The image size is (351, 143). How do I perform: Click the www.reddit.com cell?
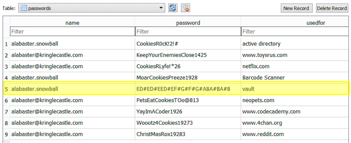pyautogui.click(x=294, y=134)
